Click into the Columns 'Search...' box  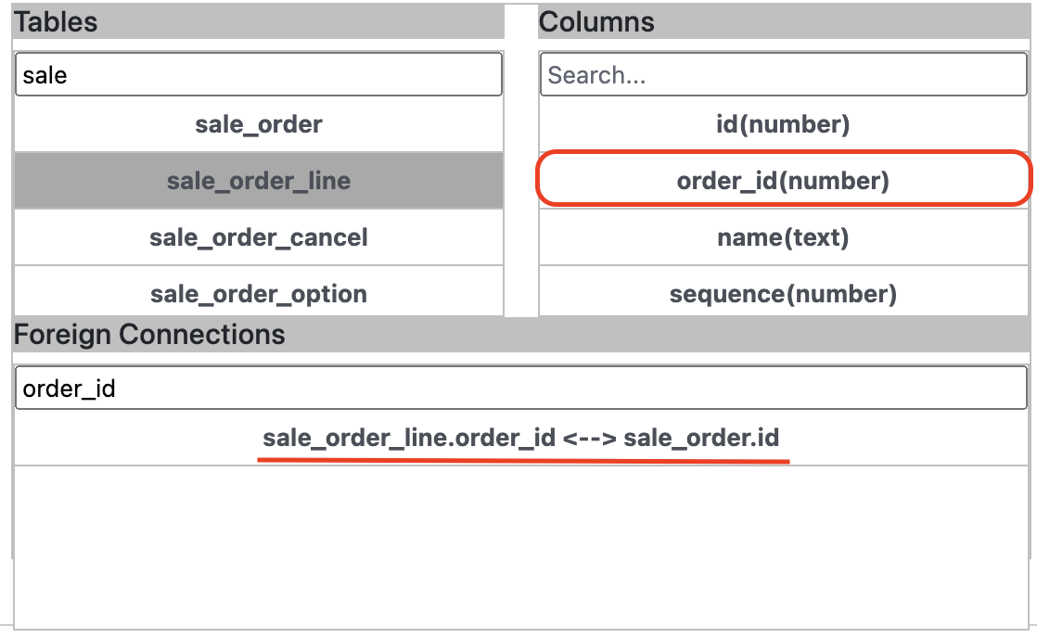tap(784, 75)
